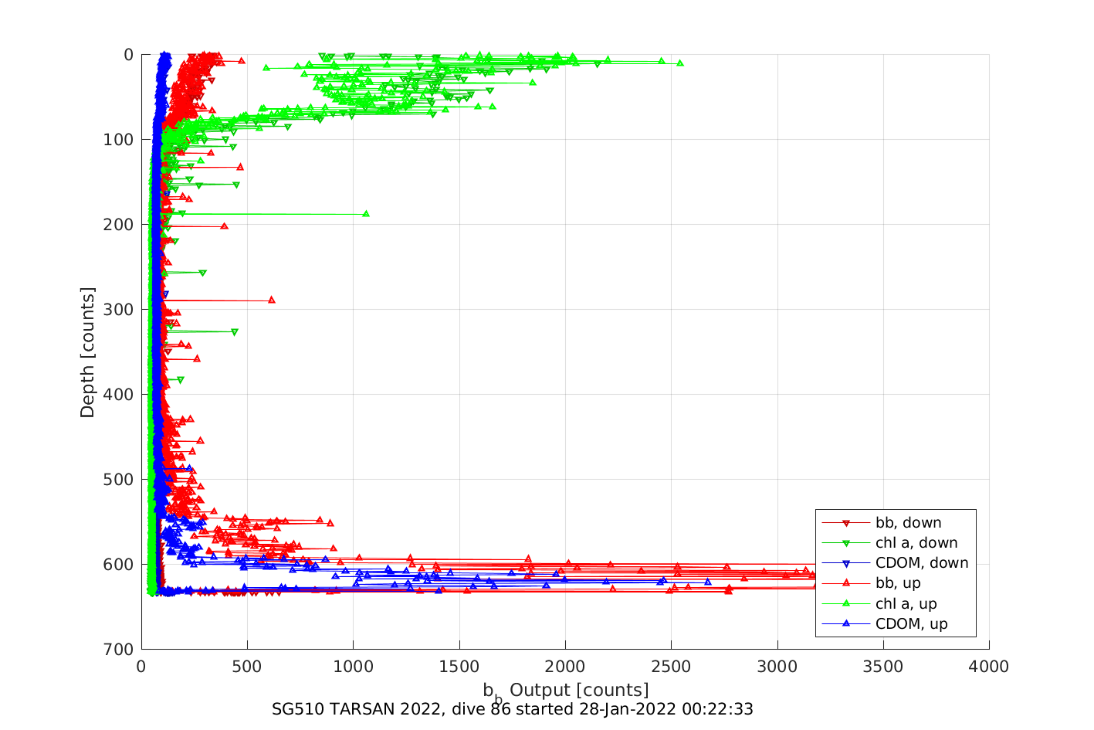Click the y-axis tick label 100

[x=118, y=140]
